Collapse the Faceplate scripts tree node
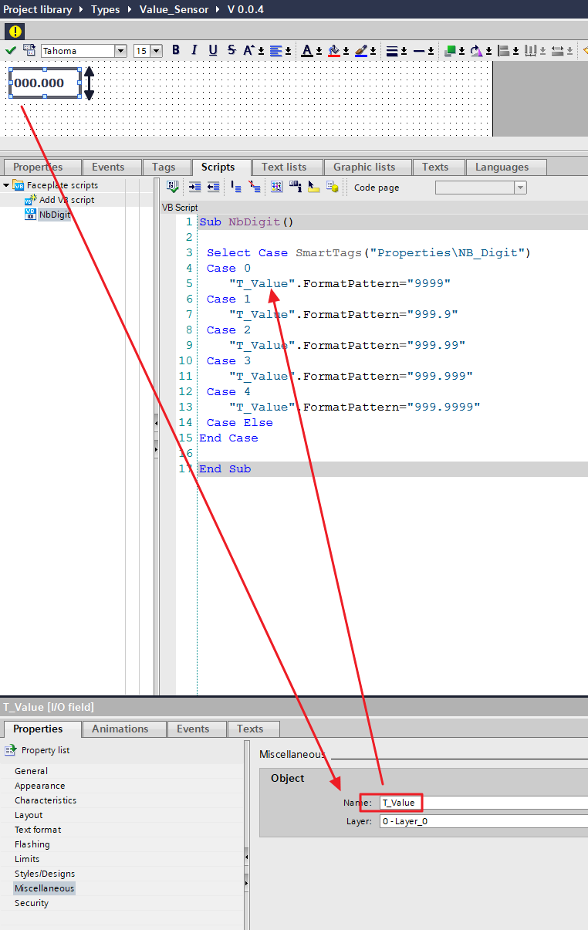Viewport: 588px width, 930px height. pos(6,185)
